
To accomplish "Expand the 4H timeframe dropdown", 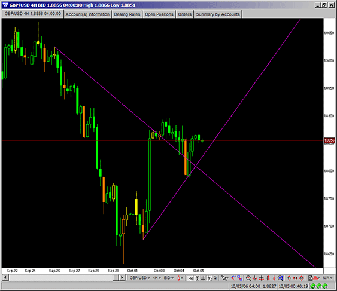I will tap(157, 278).
